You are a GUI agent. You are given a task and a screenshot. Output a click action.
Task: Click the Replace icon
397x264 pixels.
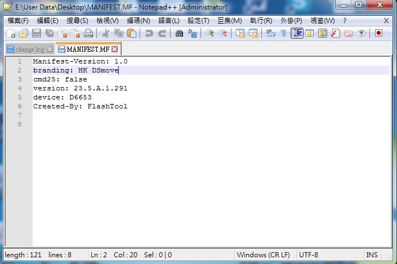[x=192, y=33]
